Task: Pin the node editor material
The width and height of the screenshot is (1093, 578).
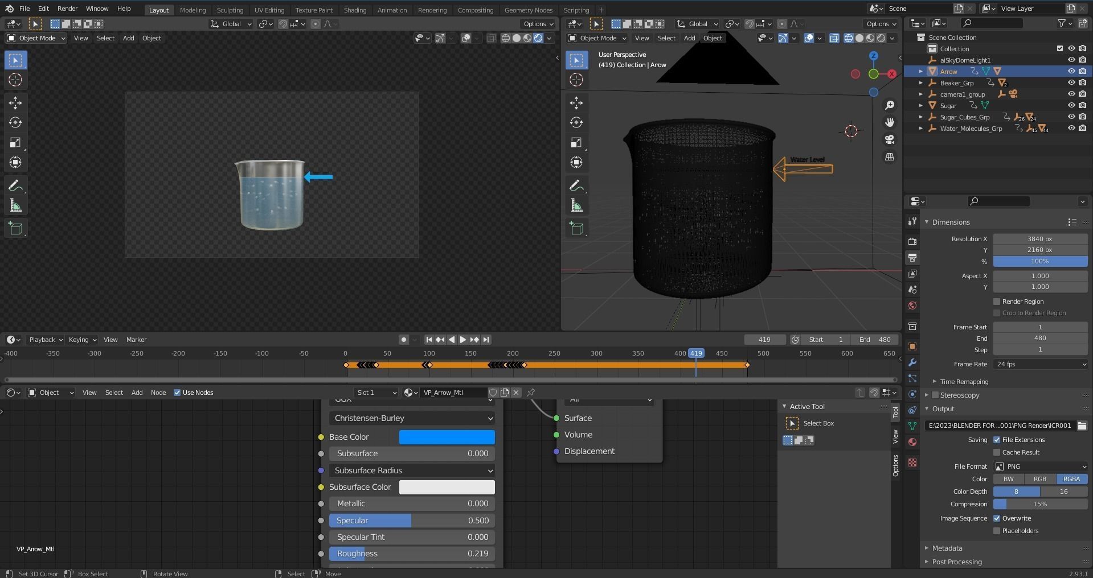Action: point(531,393)
